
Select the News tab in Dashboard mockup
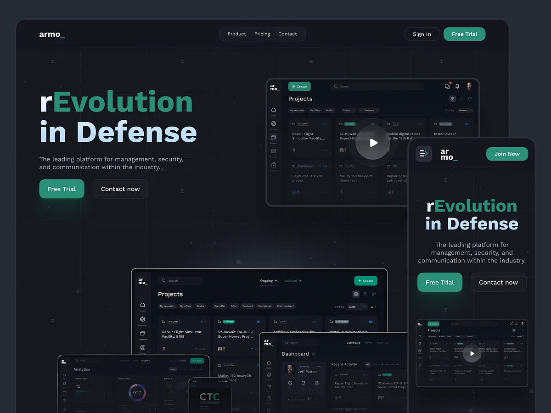(368, 343)
